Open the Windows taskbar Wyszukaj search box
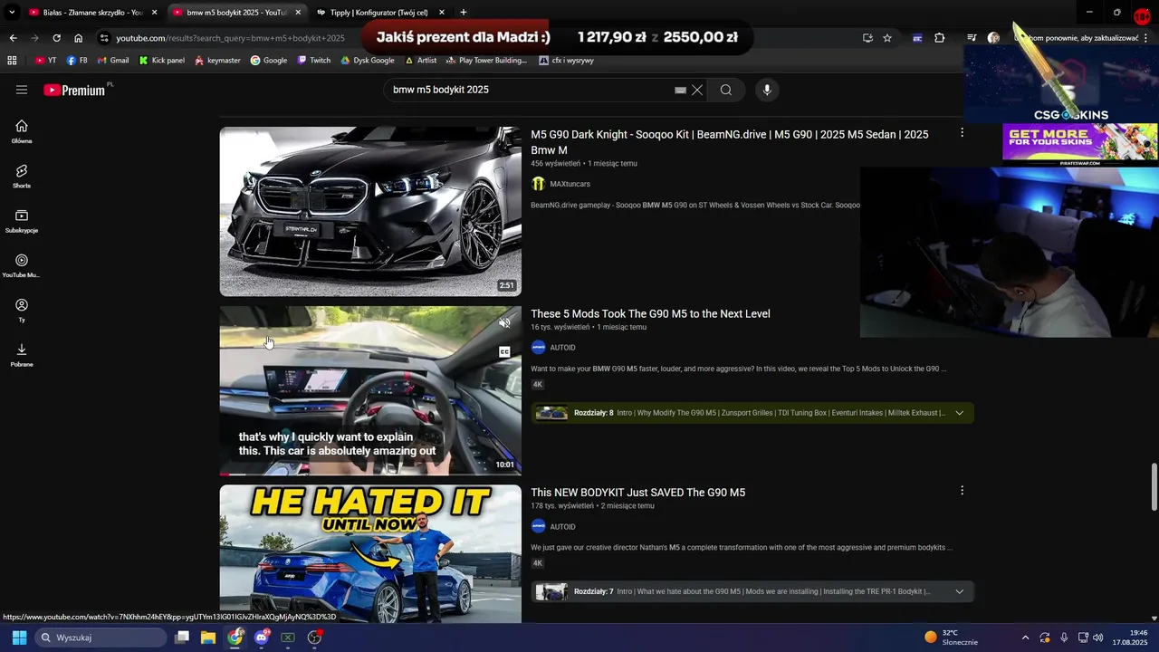The image size is (1159, 652). pyautogui.click(x=100, y=638)
